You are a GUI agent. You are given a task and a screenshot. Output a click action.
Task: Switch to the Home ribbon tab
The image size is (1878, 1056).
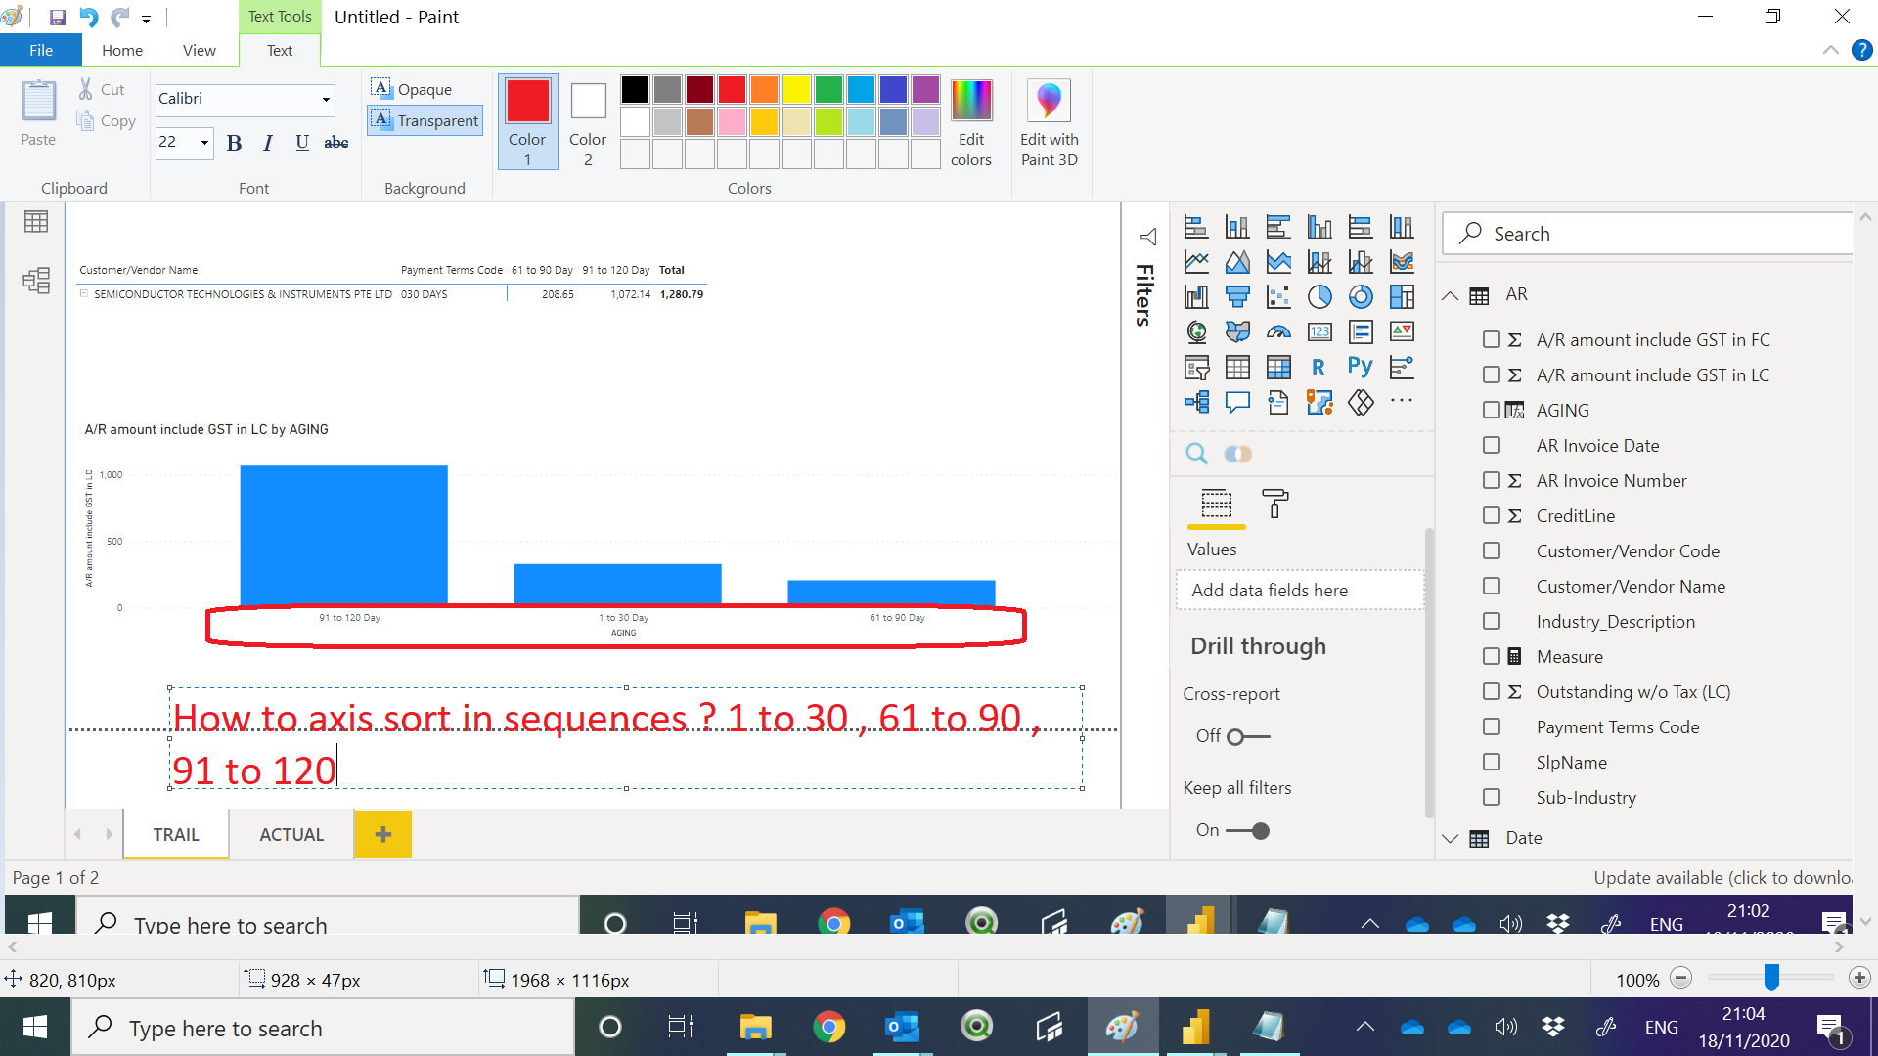click(x=122, y=50)
